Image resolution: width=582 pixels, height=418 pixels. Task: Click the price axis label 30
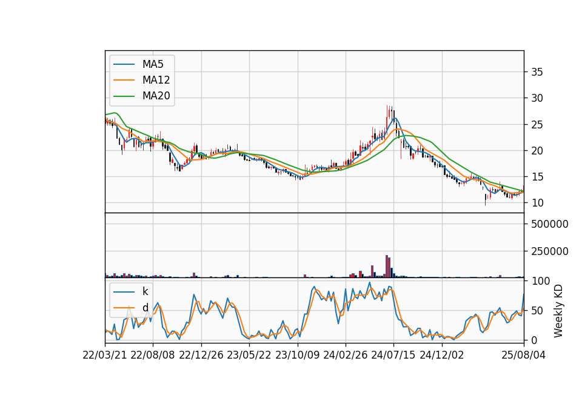pyautogui.click(x=537, y=98)
